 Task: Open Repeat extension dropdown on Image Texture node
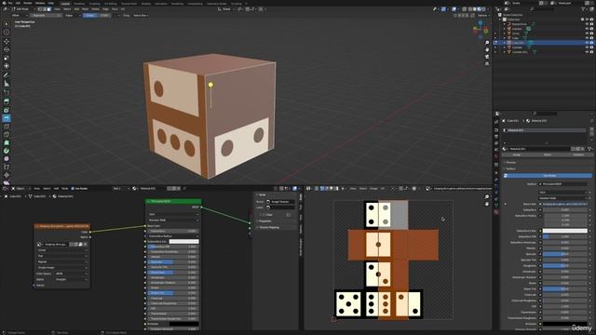[x=62, y=261]
